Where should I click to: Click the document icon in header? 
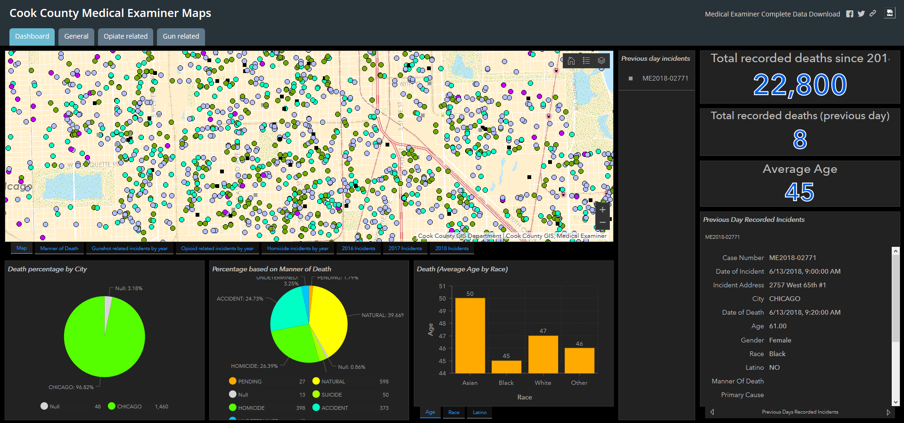tap(889, 13)
